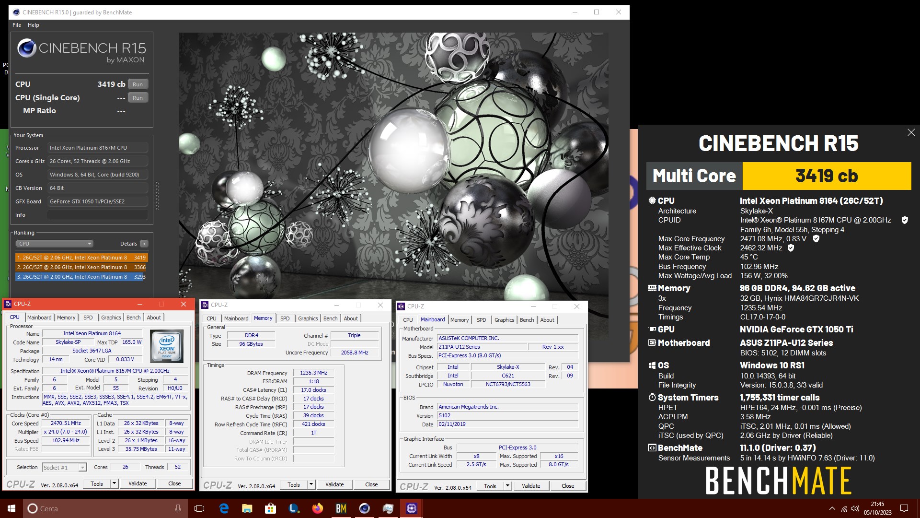Image resolution: width=920 pixels, height=518 pixels.
Task: Select top ranking entry scoring 3419
Action: 81,258
